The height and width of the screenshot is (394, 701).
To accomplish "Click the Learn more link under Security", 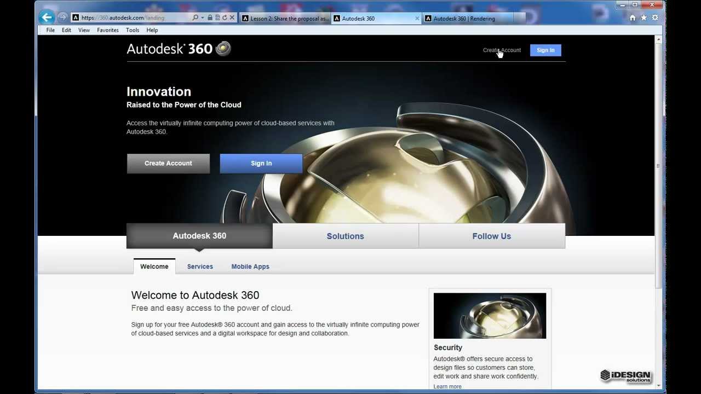I will click(447, 386).
